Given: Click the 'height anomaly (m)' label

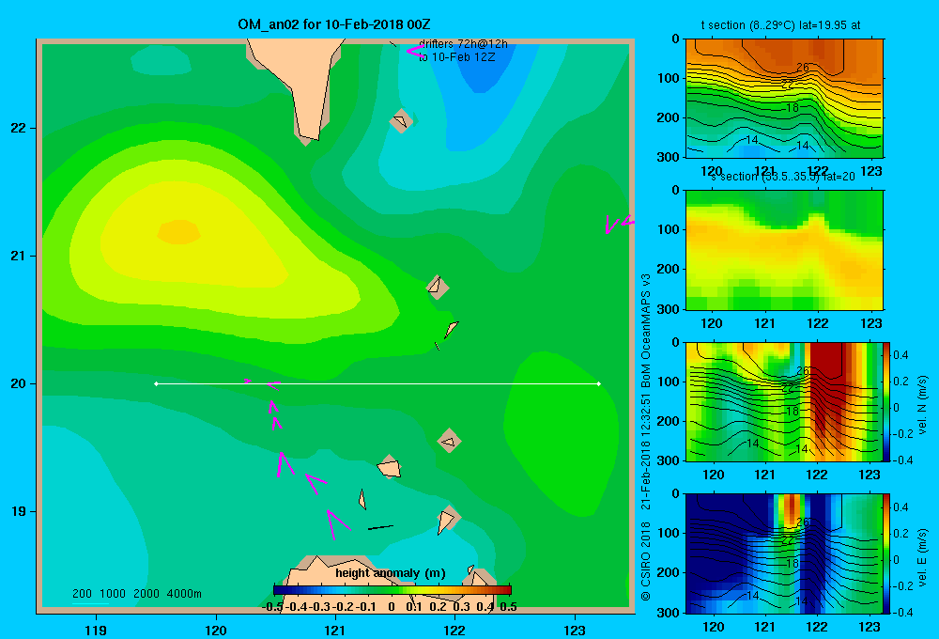Looking at the screenshot, I should 391,573.
